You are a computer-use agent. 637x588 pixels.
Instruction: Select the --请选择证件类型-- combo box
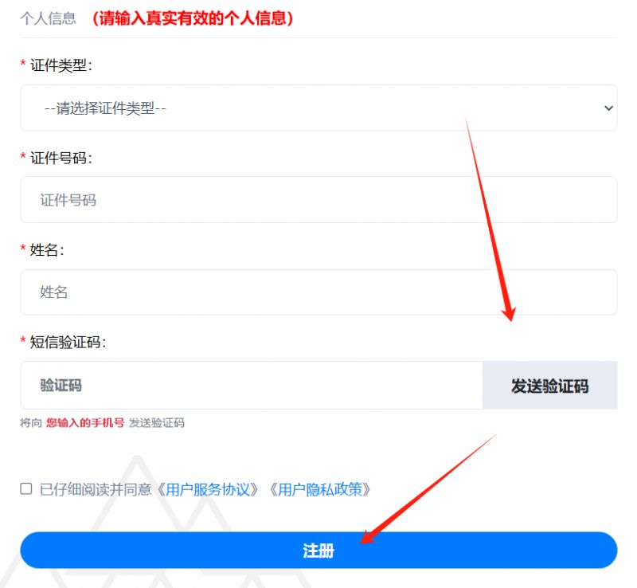coord(318,108)
